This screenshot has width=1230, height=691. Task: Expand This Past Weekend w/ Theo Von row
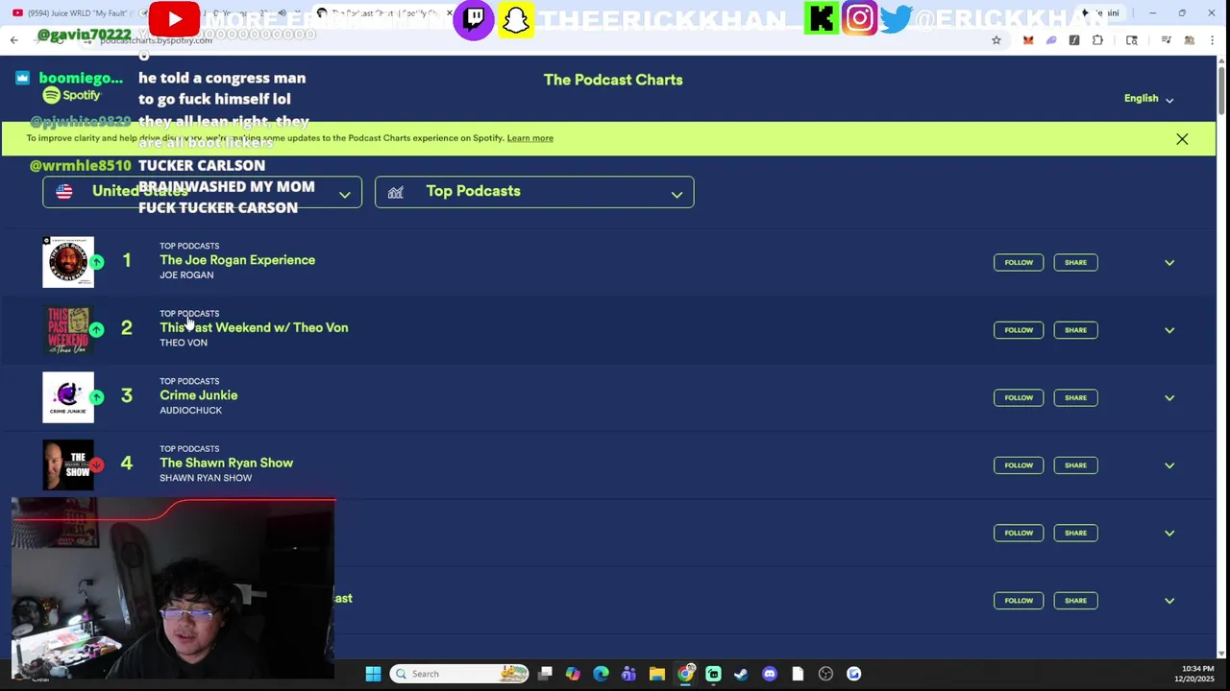tap(1169, 330)
